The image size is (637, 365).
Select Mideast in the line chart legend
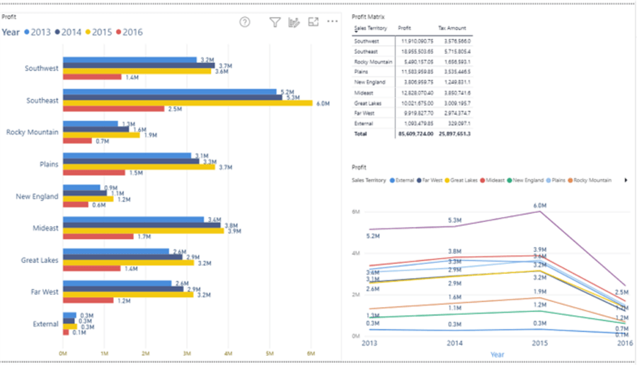pyautogui.click(x=492, y=180)
